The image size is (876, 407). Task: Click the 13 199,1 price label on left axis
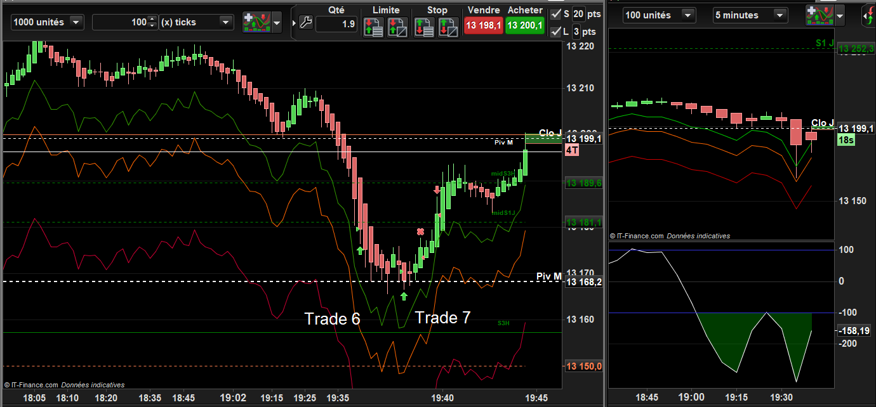pyautogui.click(x=585, y=139)
